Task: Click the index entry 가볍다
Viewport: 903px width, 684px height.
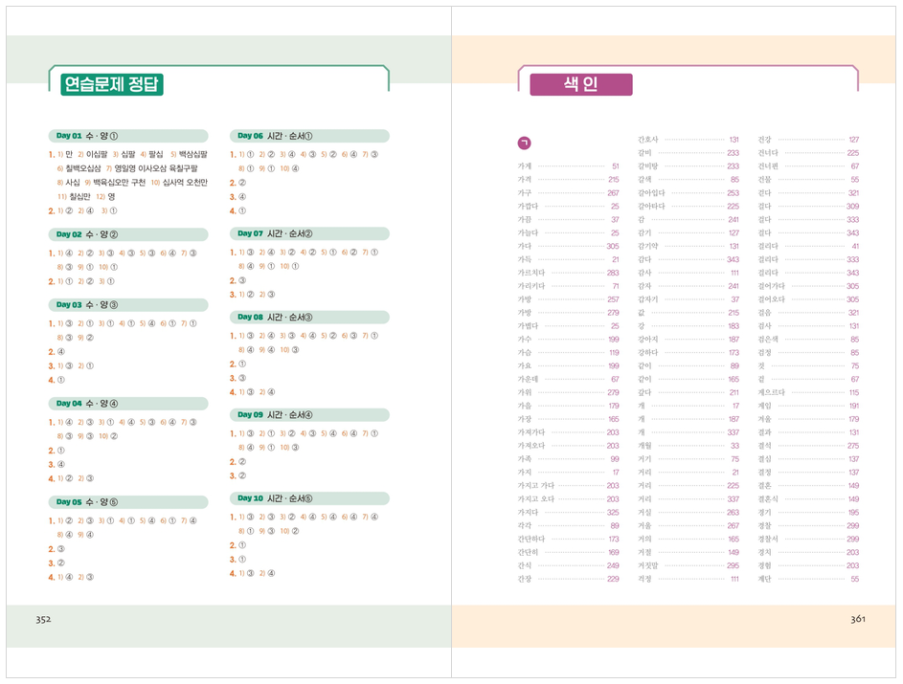Action: click(569, 325)
